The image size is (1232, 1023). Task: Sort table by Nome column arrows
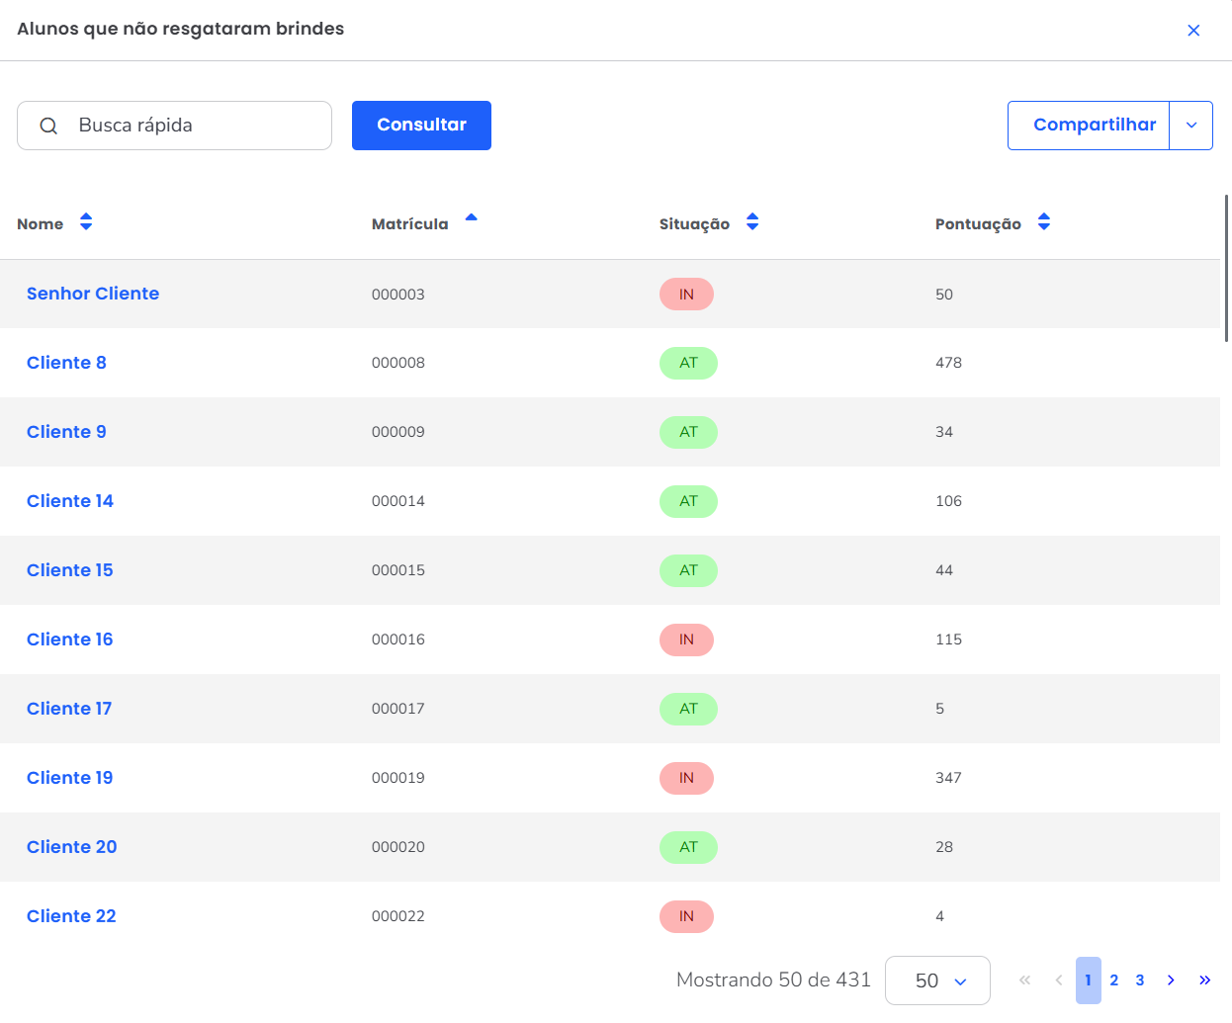coord(86,222)
